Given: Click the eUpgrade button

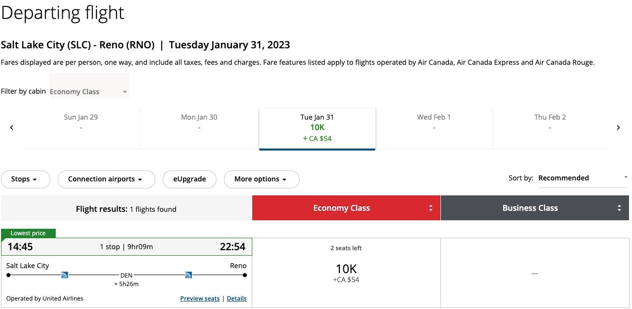Looking at the screenshot, I should tap(190, 179).
